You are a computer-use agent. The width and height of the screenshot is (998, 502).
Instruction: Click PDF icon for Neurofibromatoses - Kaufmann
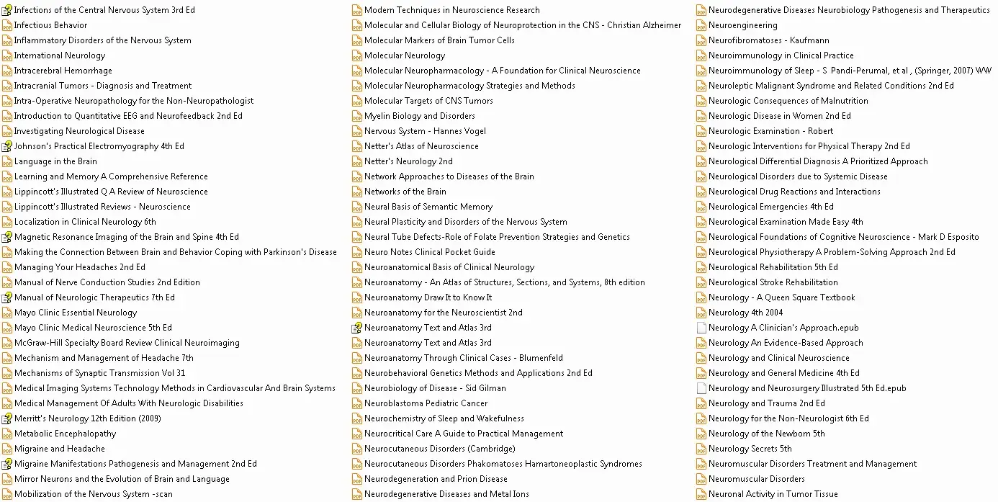point(701,40)
